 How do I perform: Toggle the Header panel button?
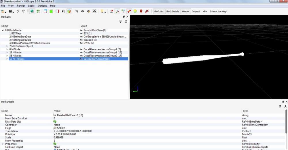[x=185, y=12]
